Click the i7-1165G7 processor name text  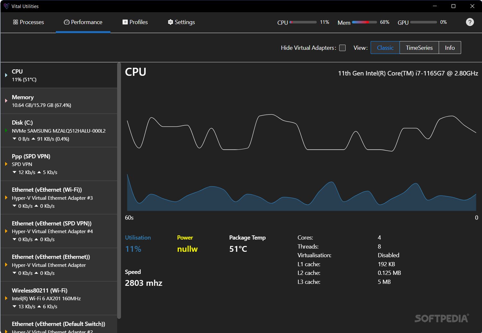tap(408, 73)
